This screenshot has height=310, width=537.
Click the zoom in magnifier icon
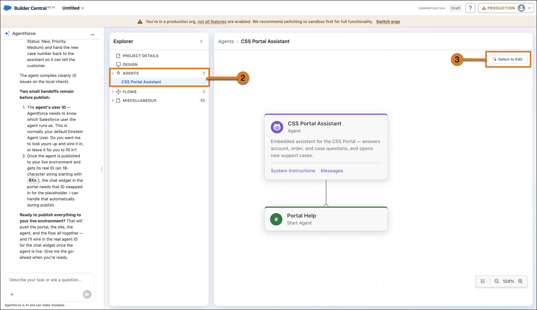tap(520, 281)
